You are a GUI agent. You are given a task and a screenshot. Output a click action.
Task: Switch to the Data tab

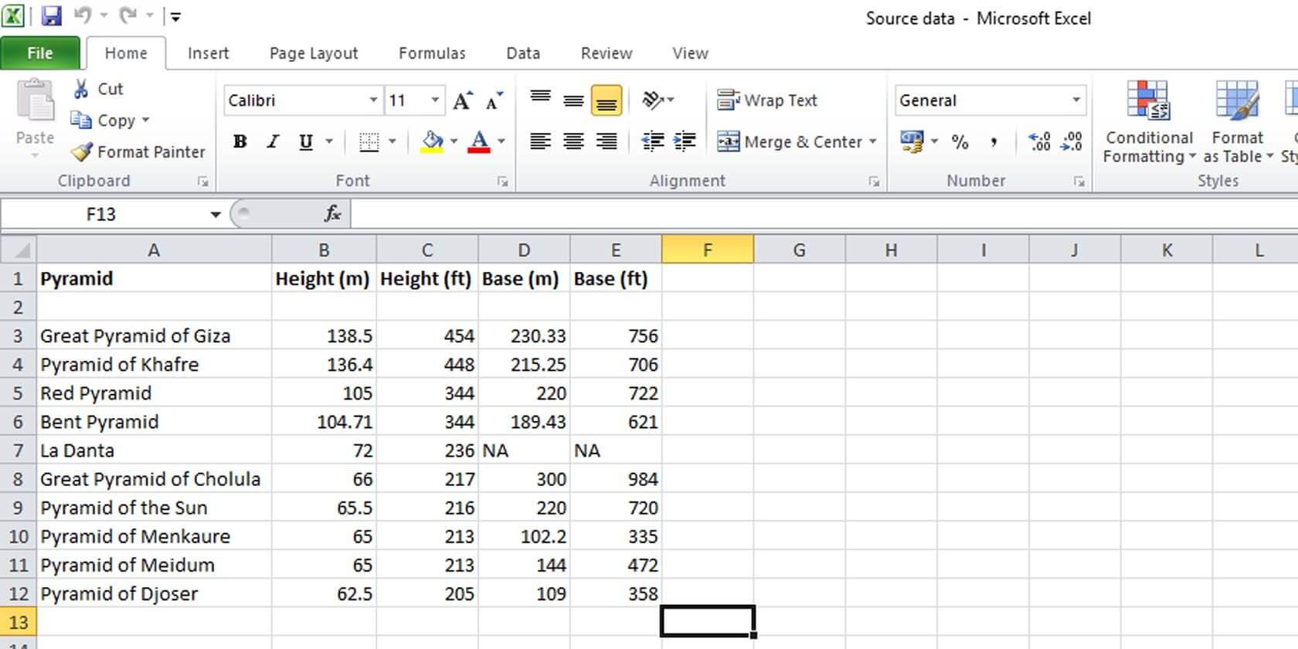[523, 53]
